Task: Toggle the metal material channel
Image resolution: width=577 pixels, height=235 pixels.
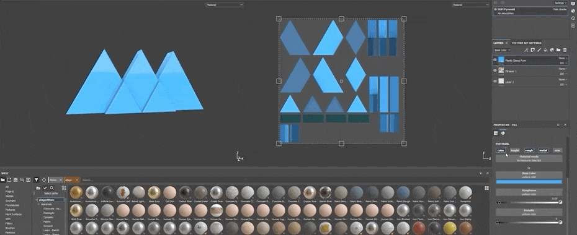Action: [543, 150]
